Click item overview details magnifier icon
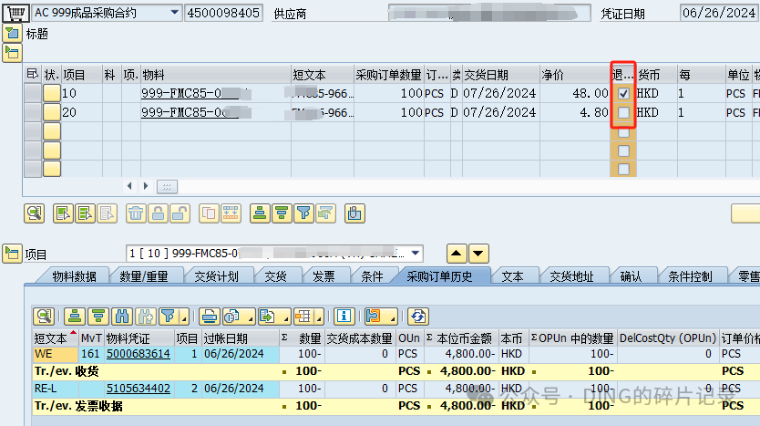 click(x=35, y=213)
